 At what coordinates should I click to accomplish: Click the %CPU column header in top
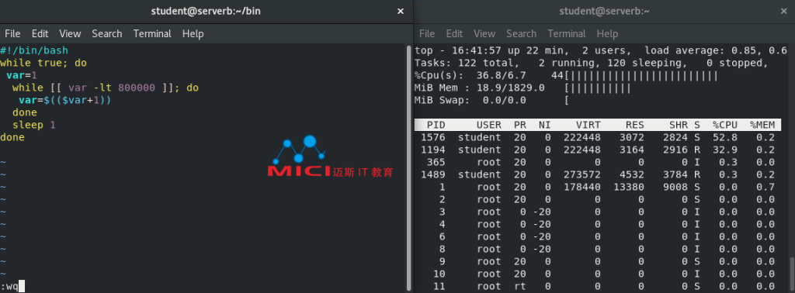(x=725, y=125)
